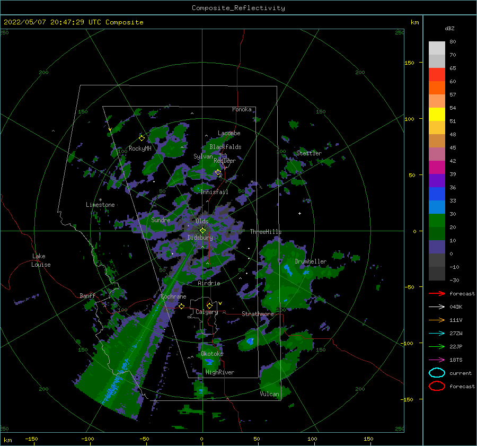This screenshot has width=477, height=446.
Task: Click the blue 36 dBZ color swatch
Action: point(437,194)
